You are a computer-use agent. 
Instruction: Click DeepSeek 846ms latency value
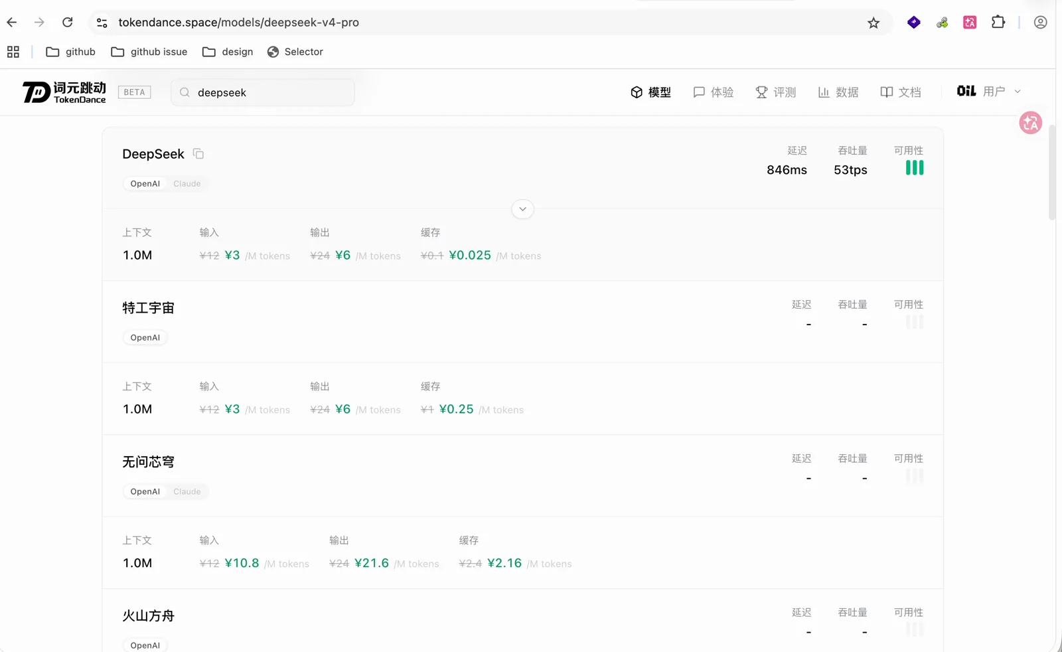[787, 170]
